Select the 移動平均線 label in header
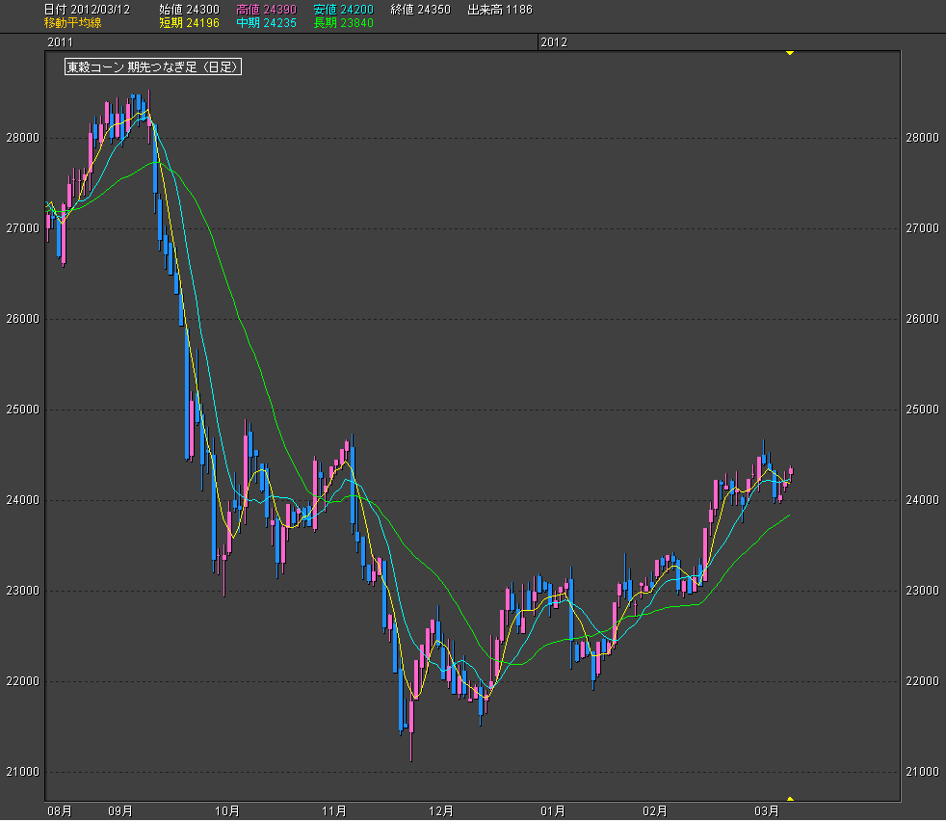The width and height of the screenshot is (946, 821). coord(72,22)
